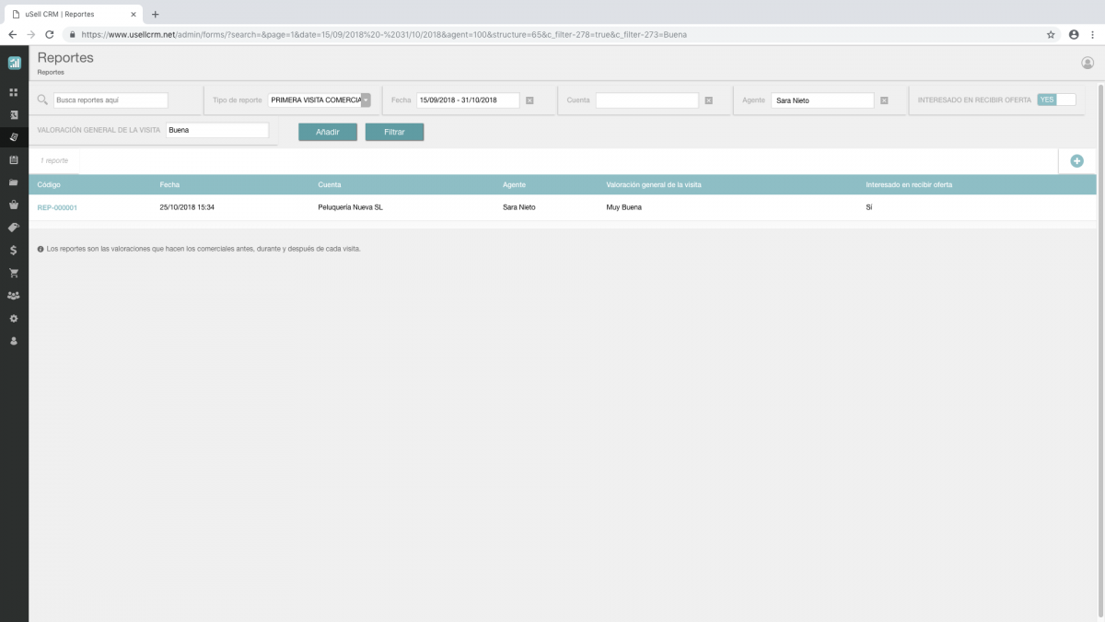The width and height of the screenshot is (1105, 622).
Task: Open the Tipo de reporte dropdown
Action: (x=366, y=100)
